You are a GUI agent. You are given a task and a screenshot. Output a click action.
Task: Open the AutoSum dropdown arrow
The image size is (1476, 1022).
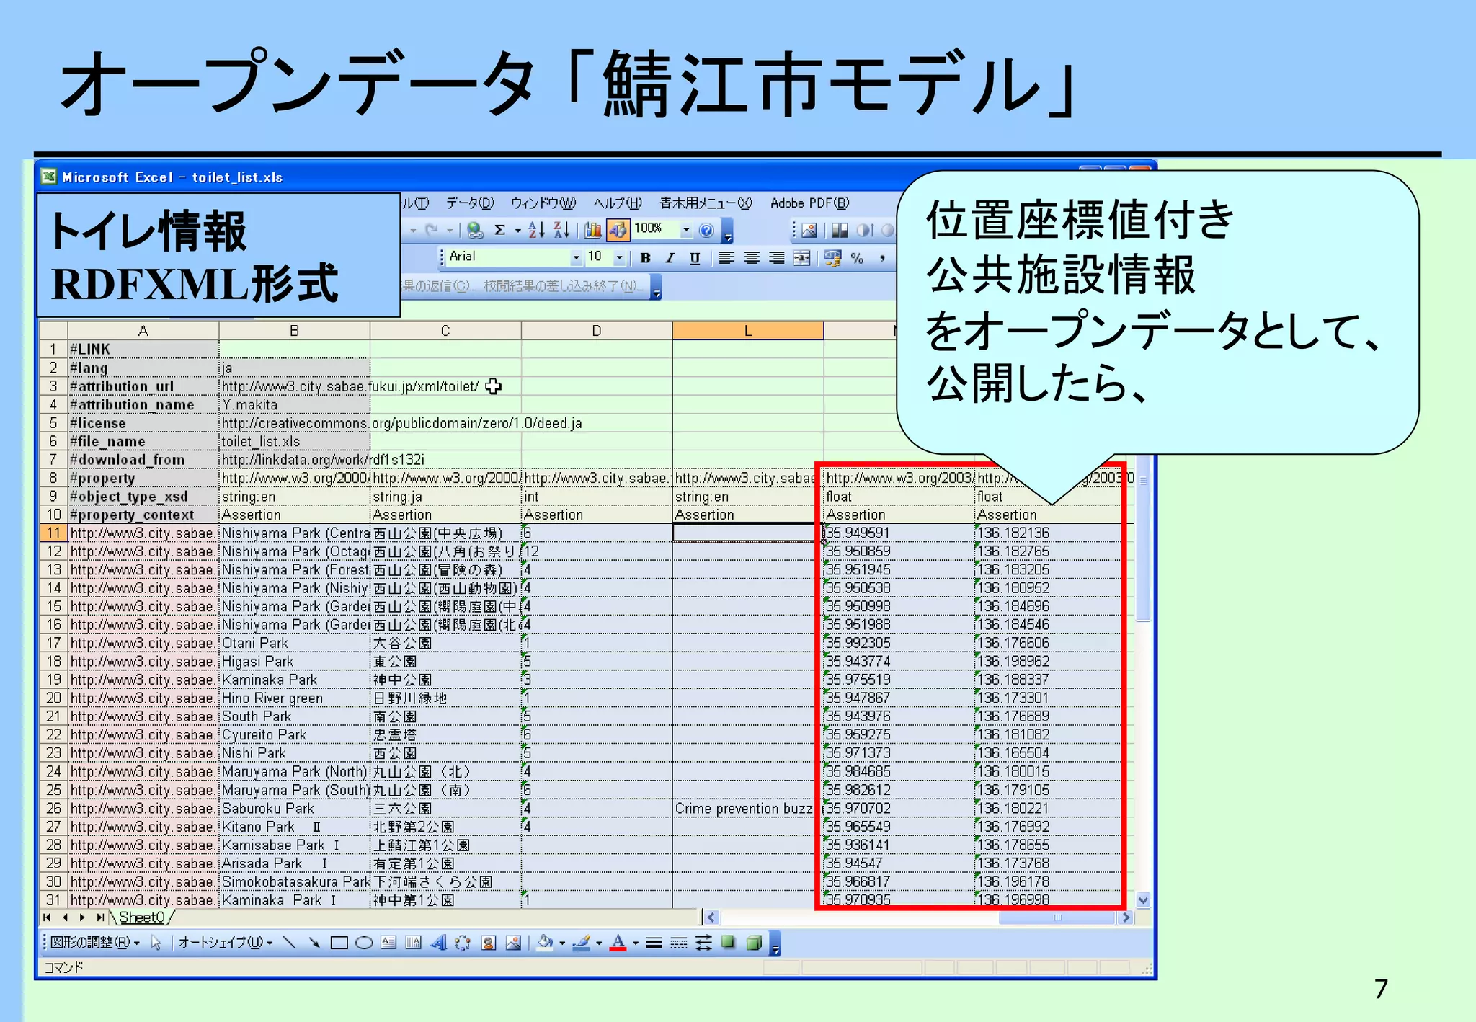(517, 231)
